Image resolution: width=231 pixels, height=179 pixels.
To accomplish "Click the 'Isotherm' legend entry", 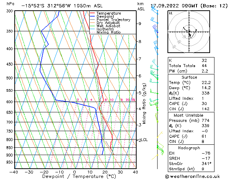I will 105,29.
